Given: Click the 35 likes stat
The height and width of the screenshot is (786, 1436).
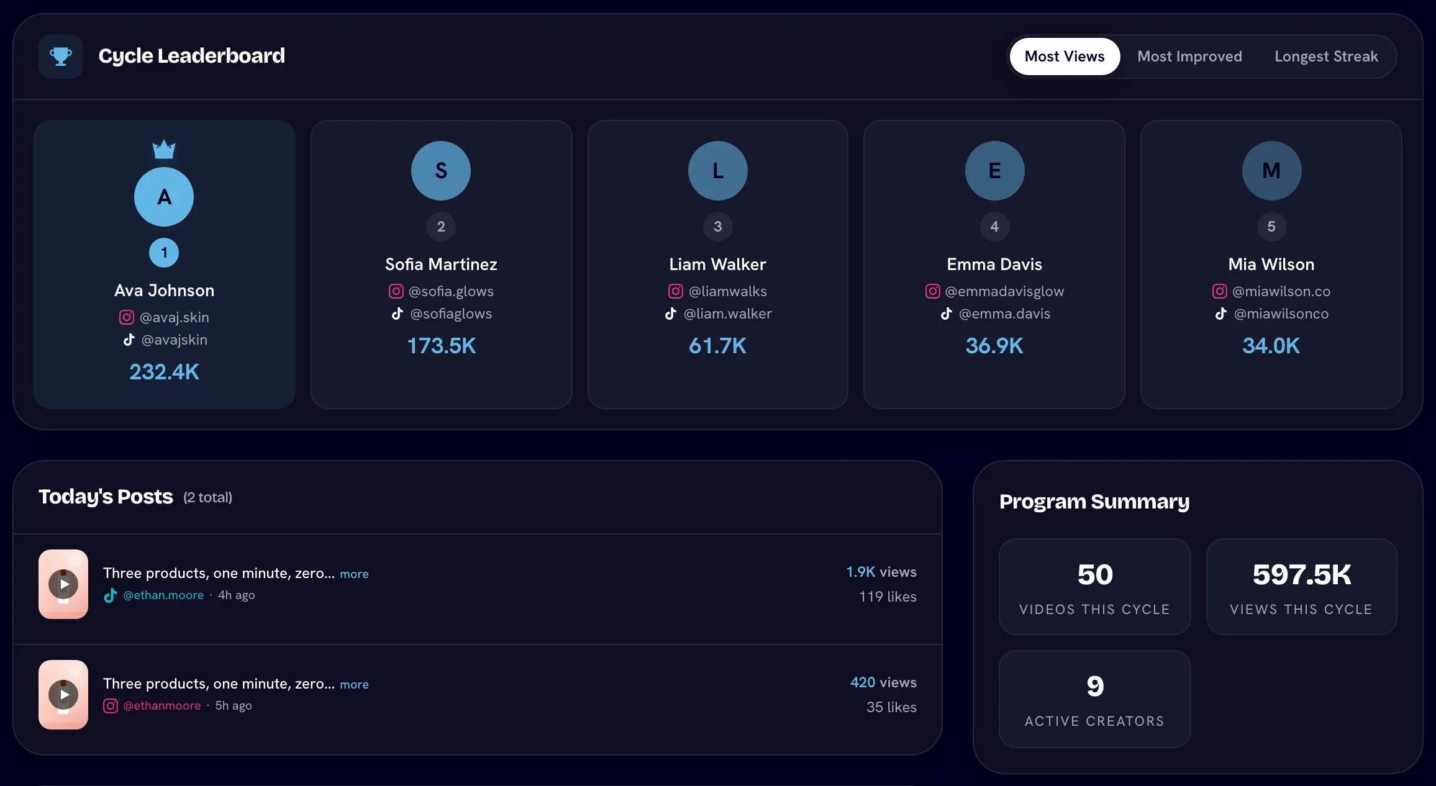Looking at the screenshot, I should pyautogui.click(x=891, y=707).
